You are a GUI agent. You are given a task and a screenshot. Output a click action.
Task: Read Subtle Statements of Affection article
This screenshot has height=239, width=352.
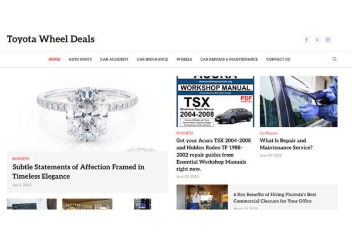point(79,171)
